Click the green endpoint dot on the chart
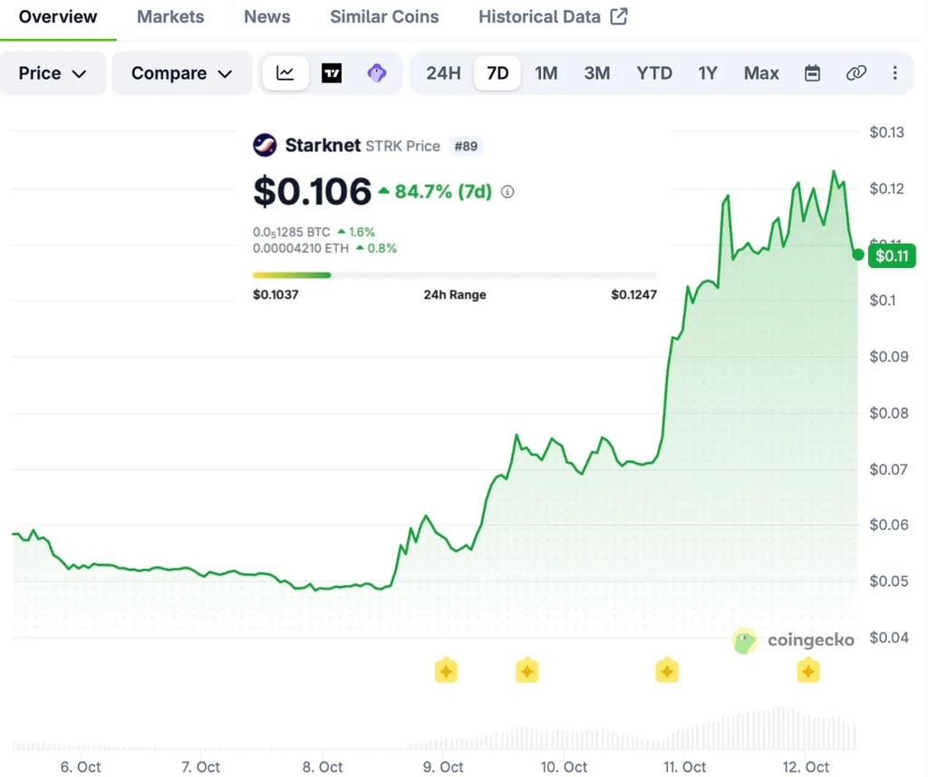The width and height of the screenshot is (928, 777). click(x=858, y=254)
